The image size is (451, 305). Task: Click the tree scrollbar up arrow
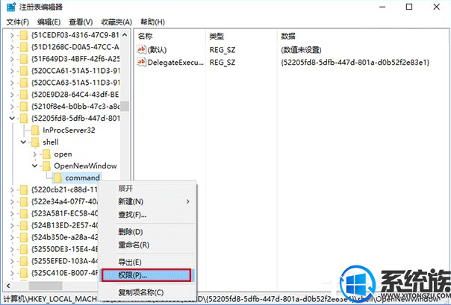click(x=125, y=35)
